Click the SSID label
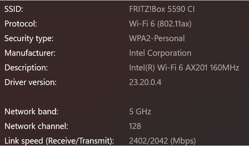 (14, 9)
